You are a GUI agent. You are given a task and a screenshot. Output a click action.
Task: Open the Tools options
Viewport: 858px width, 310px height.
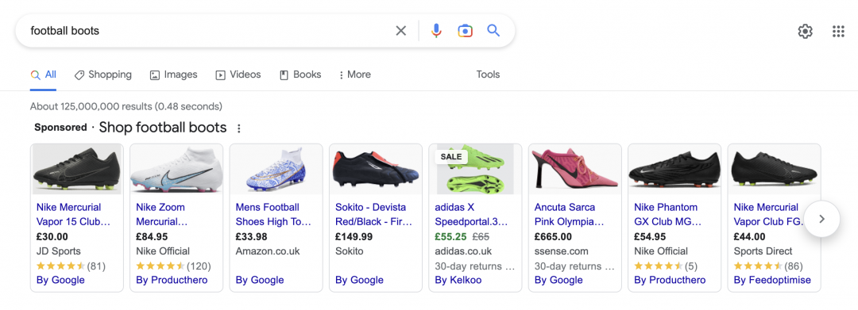[x=488, y=75]
